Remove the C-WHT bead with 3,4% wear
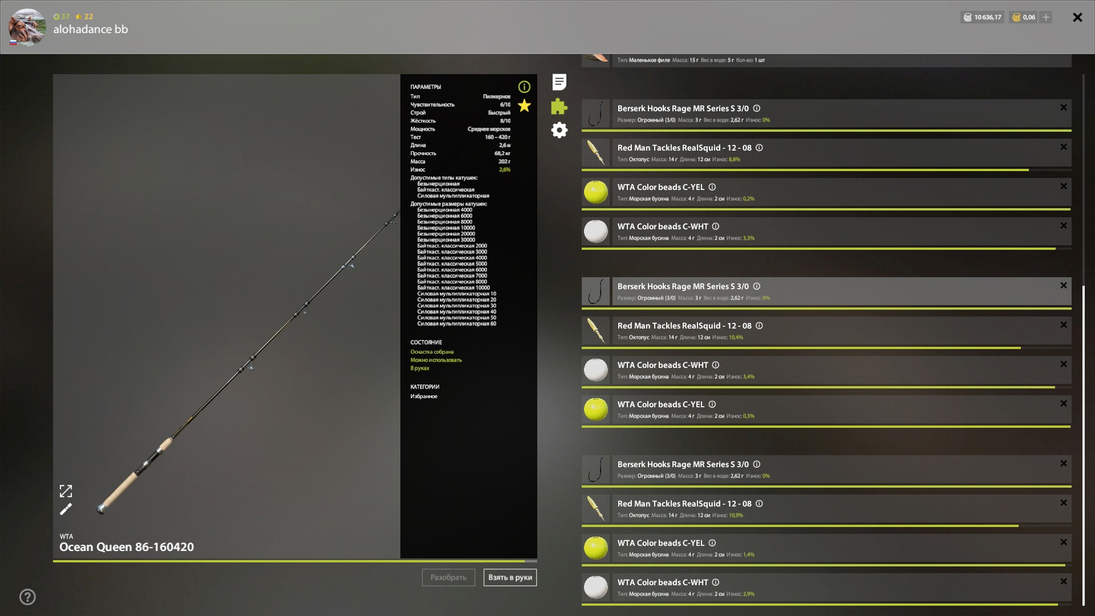The image size is (1095, 616). [1064, 364]
